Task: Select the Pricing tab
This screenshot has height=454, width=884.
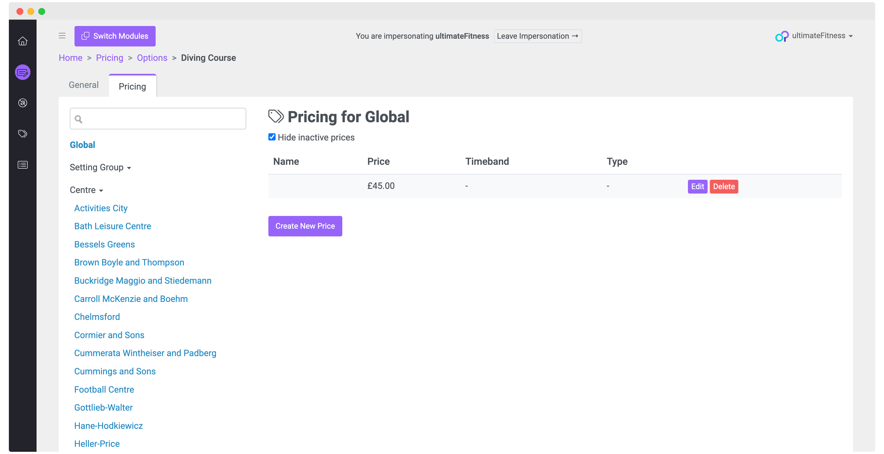Action: pyautogui.click(x=132, y=86)
